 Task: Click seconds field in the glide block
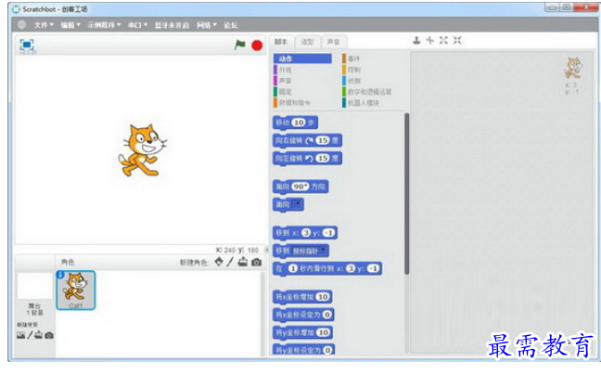coord(293,268)
